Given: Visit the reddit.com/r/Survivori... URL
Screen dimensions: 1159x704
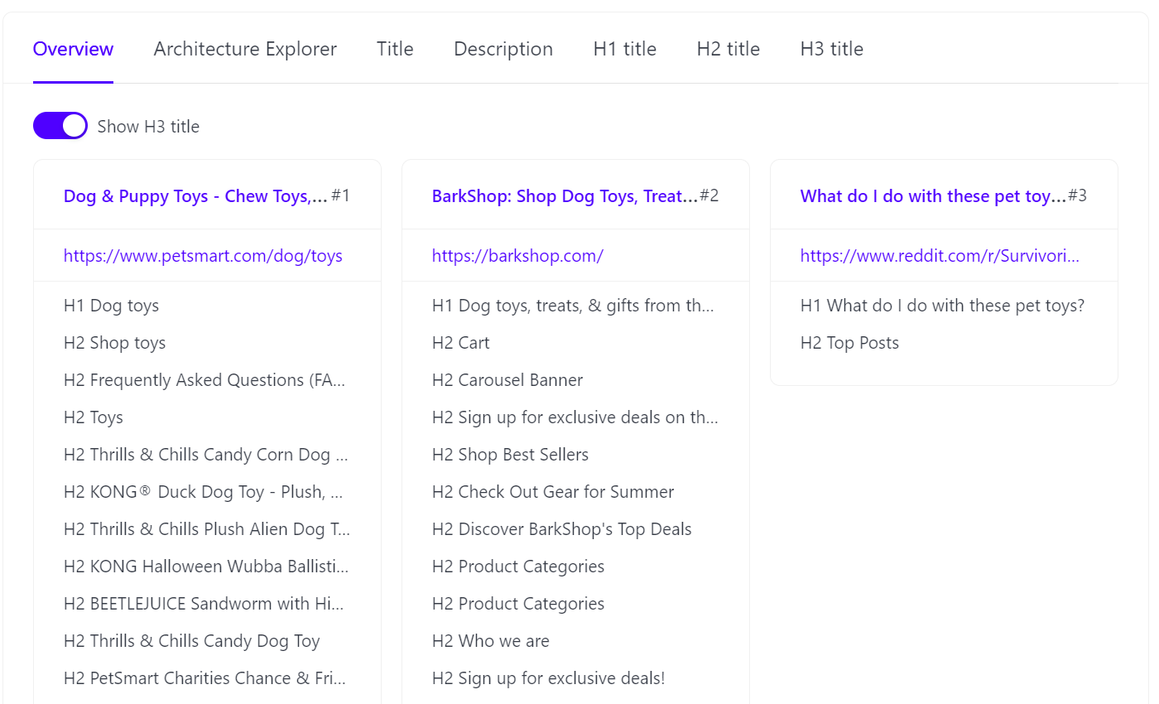Looking at the screenshot, I should coord(940,256).
